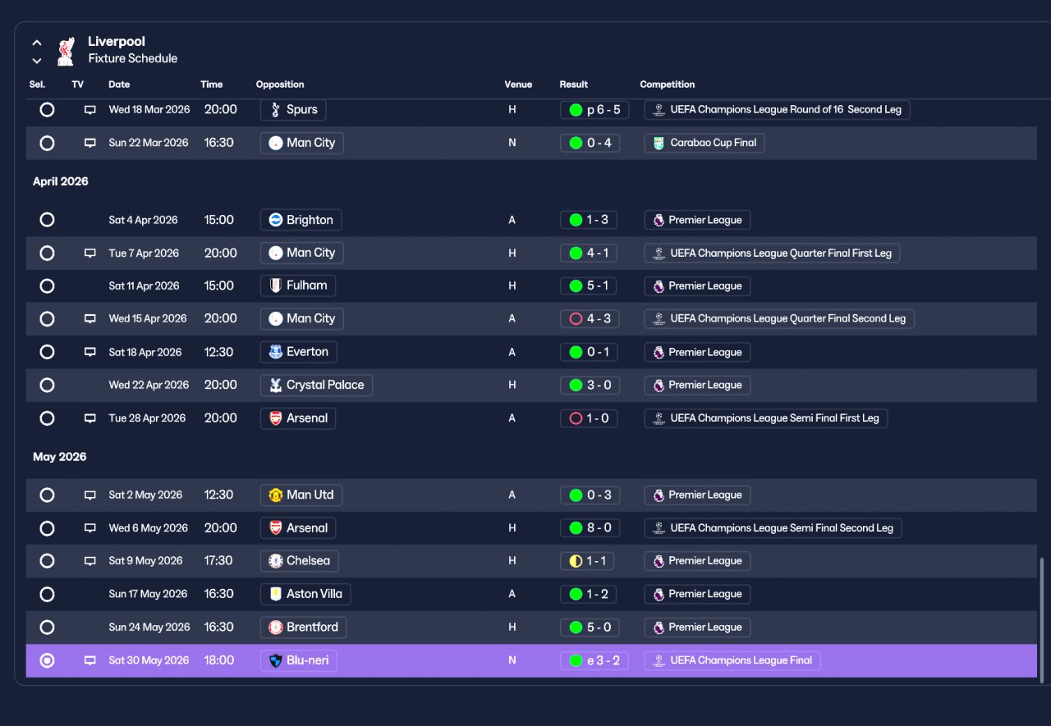Screen dimensions: 1051x726
Task: Click the Brighton club badge icon
Action: point(276,220)
